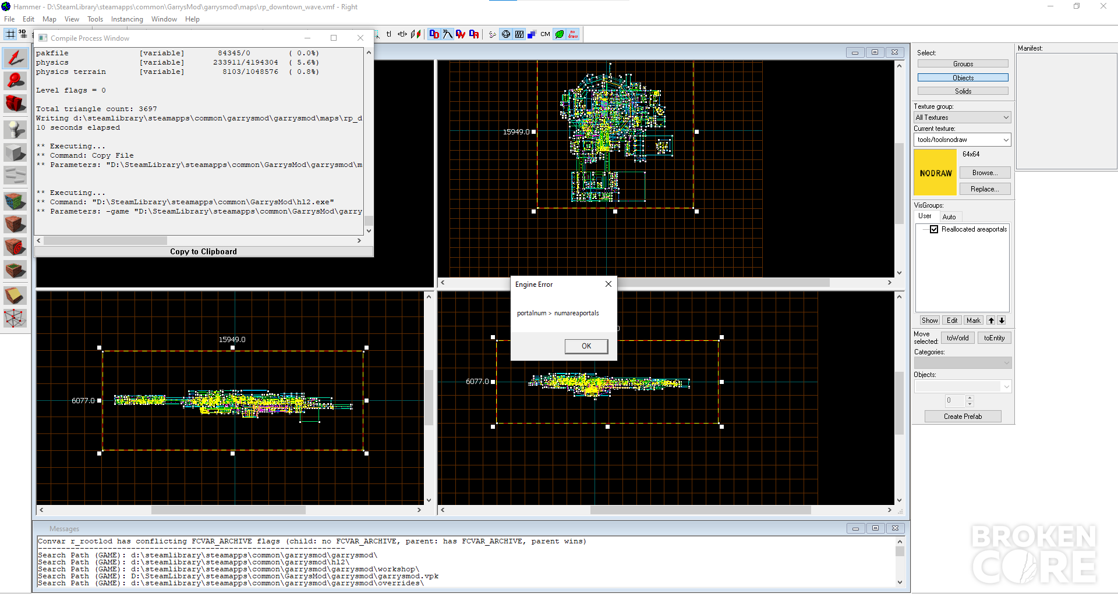Image resolution: width=1118 pixels, height=594 pixels.
Task: Click the CM toolbar icon
Action: [x=545, y=34]
